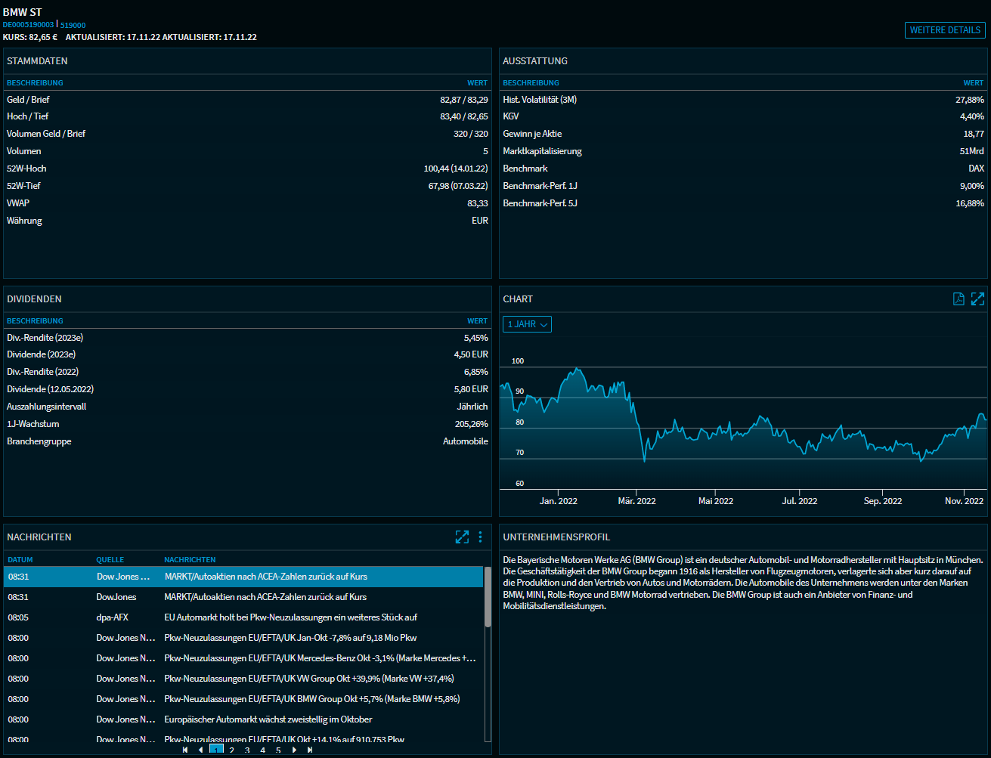Go to previous news page

200,750
